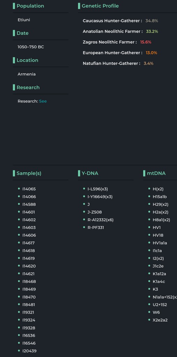Click the I-L596(x3) Y-DNA entry
This screenshot has height=357, width=177.
pos(98,189)
